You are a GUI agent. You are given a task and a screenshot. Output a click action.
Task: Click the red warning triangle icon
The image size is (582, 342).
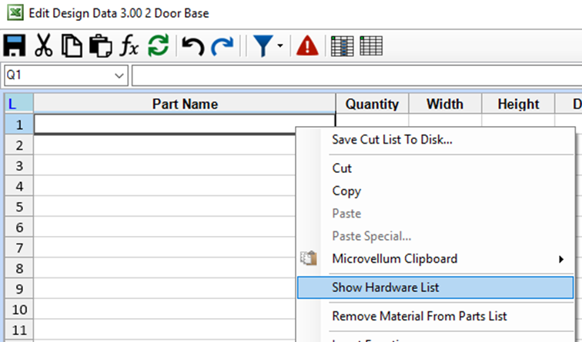pos(308,46)
